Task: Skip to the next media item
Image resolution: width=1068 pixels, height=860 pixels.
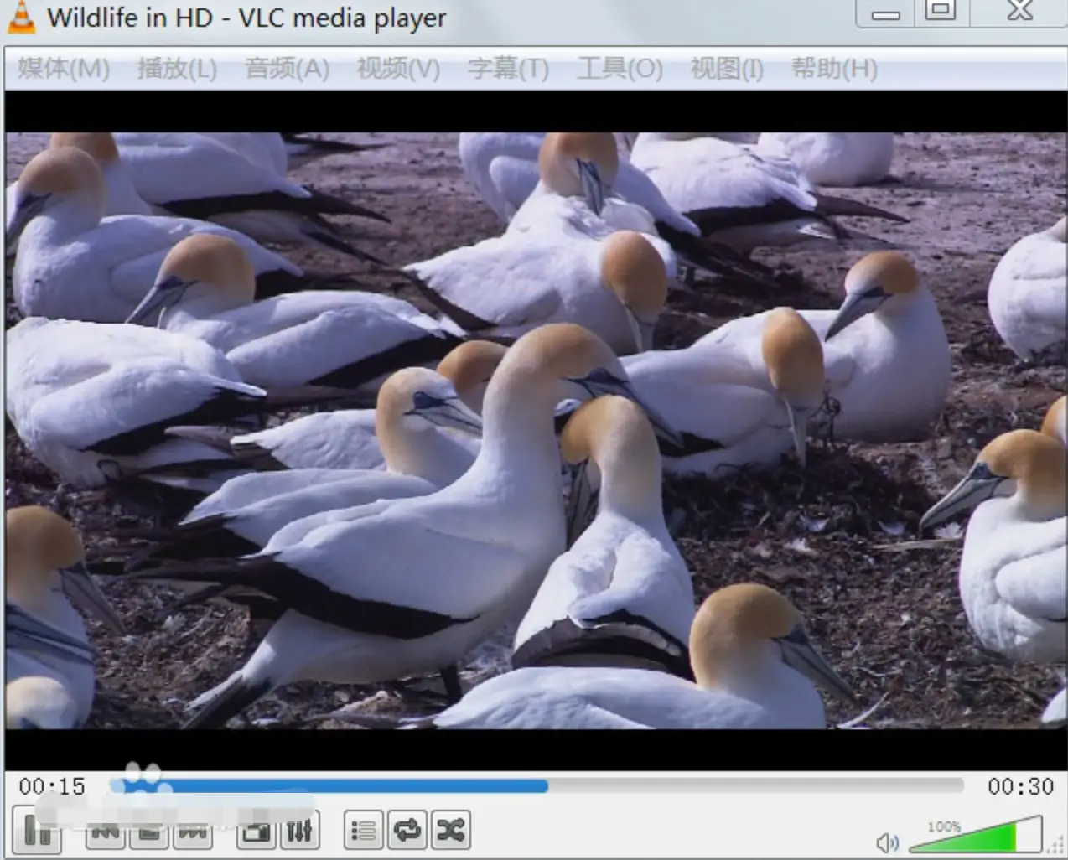Action: pos(193,832)
